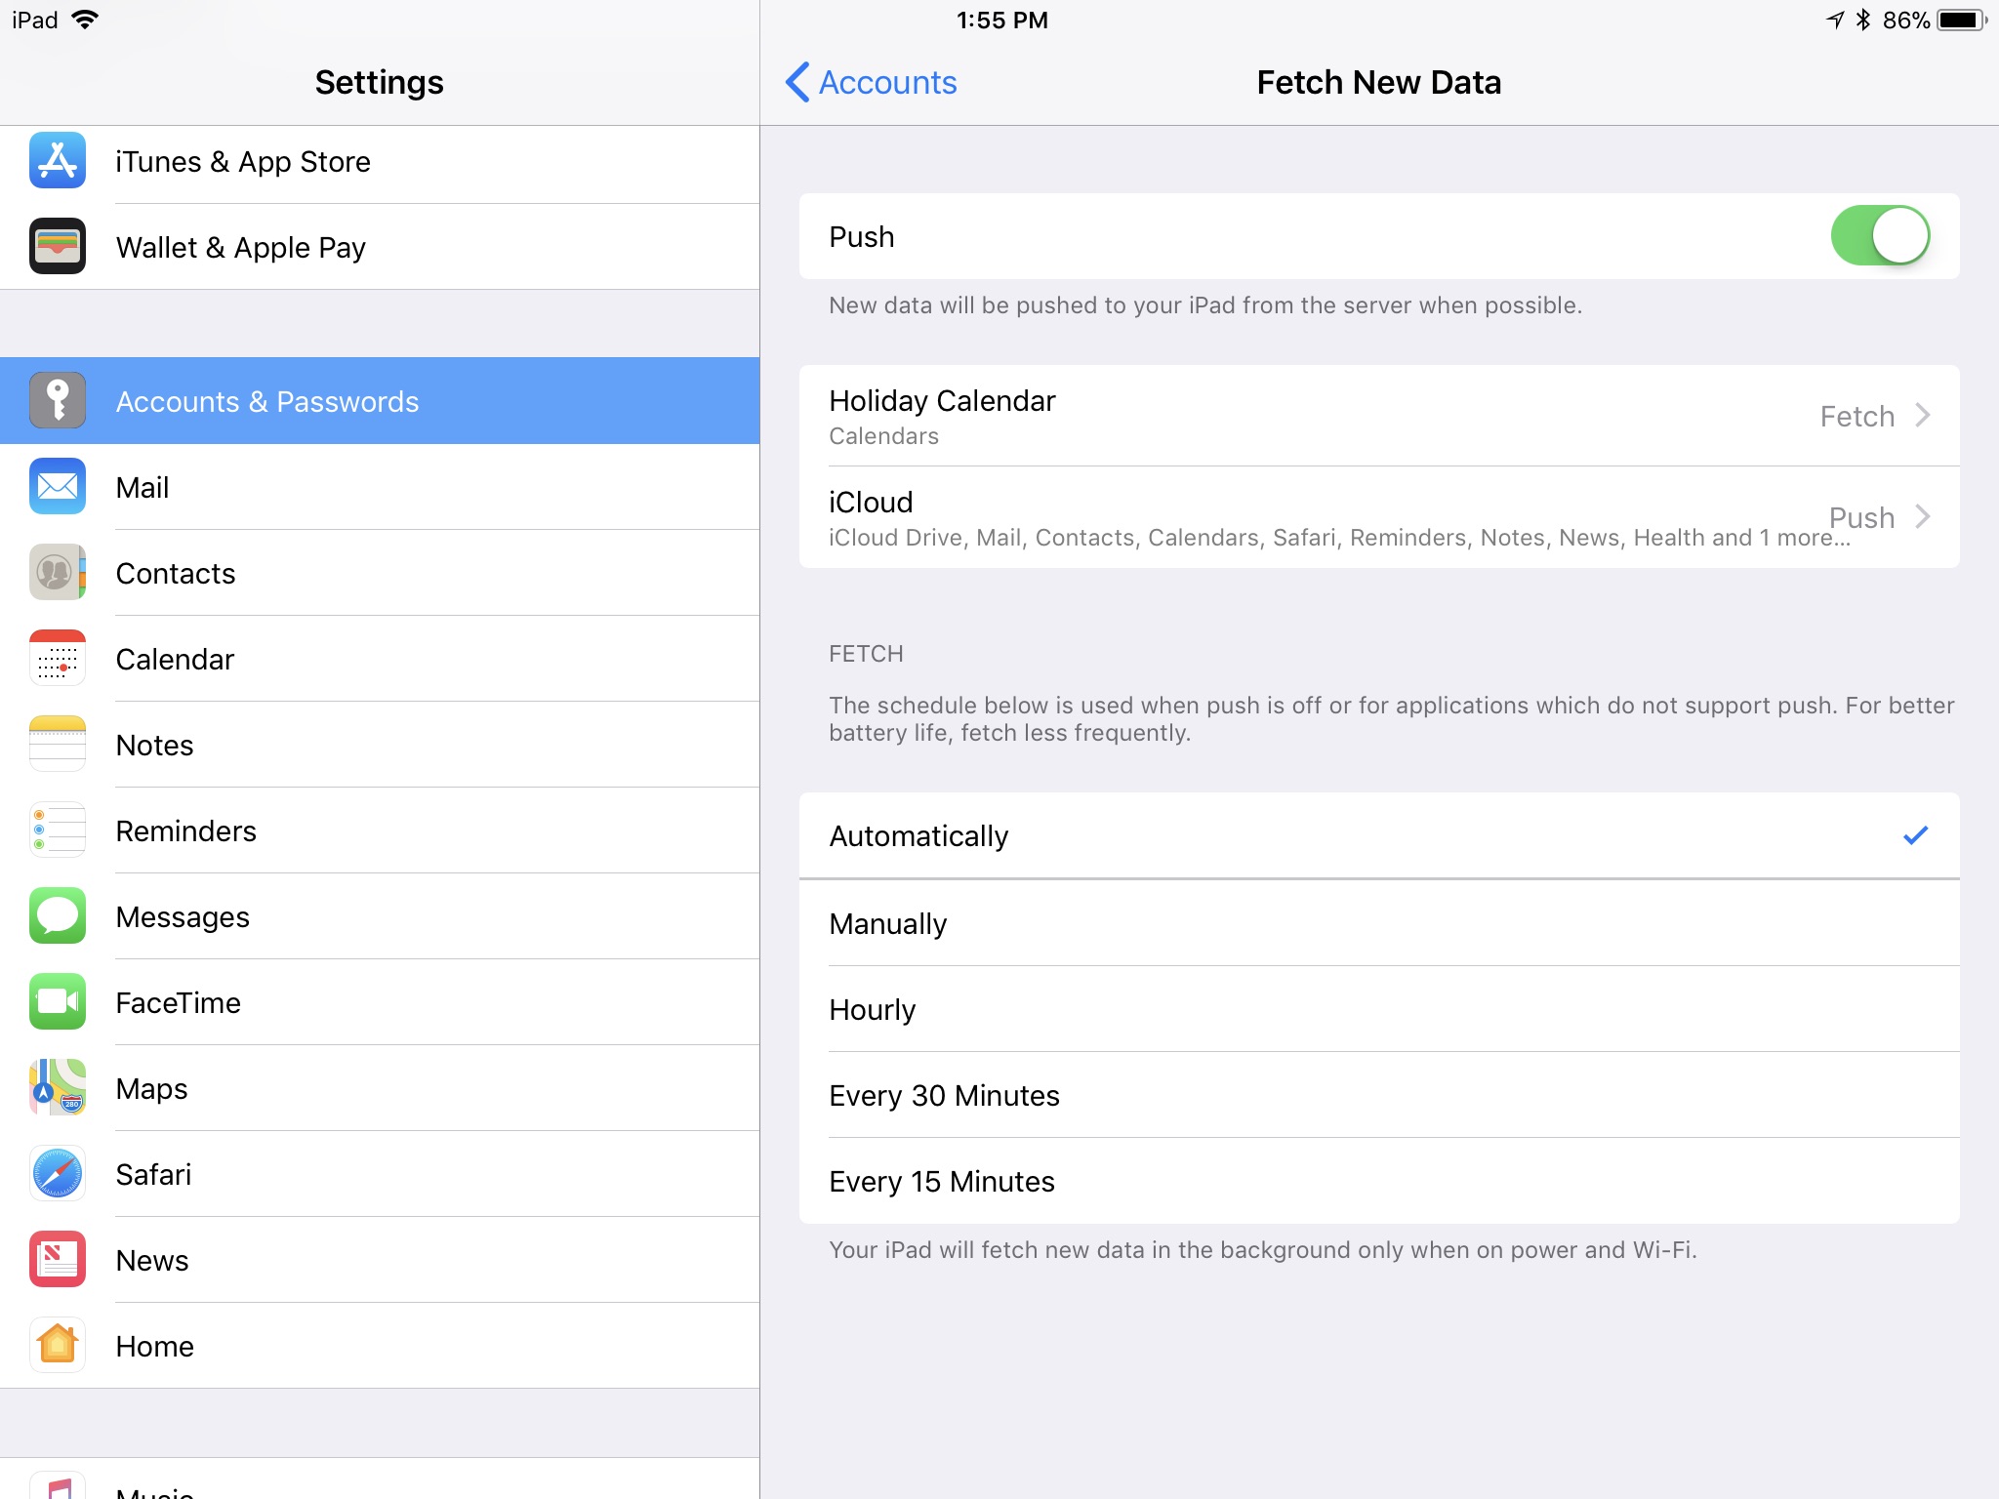Tap the FaceTime camera icon
Viewport: 1999px width, 1499px height.
[58, 1001]
